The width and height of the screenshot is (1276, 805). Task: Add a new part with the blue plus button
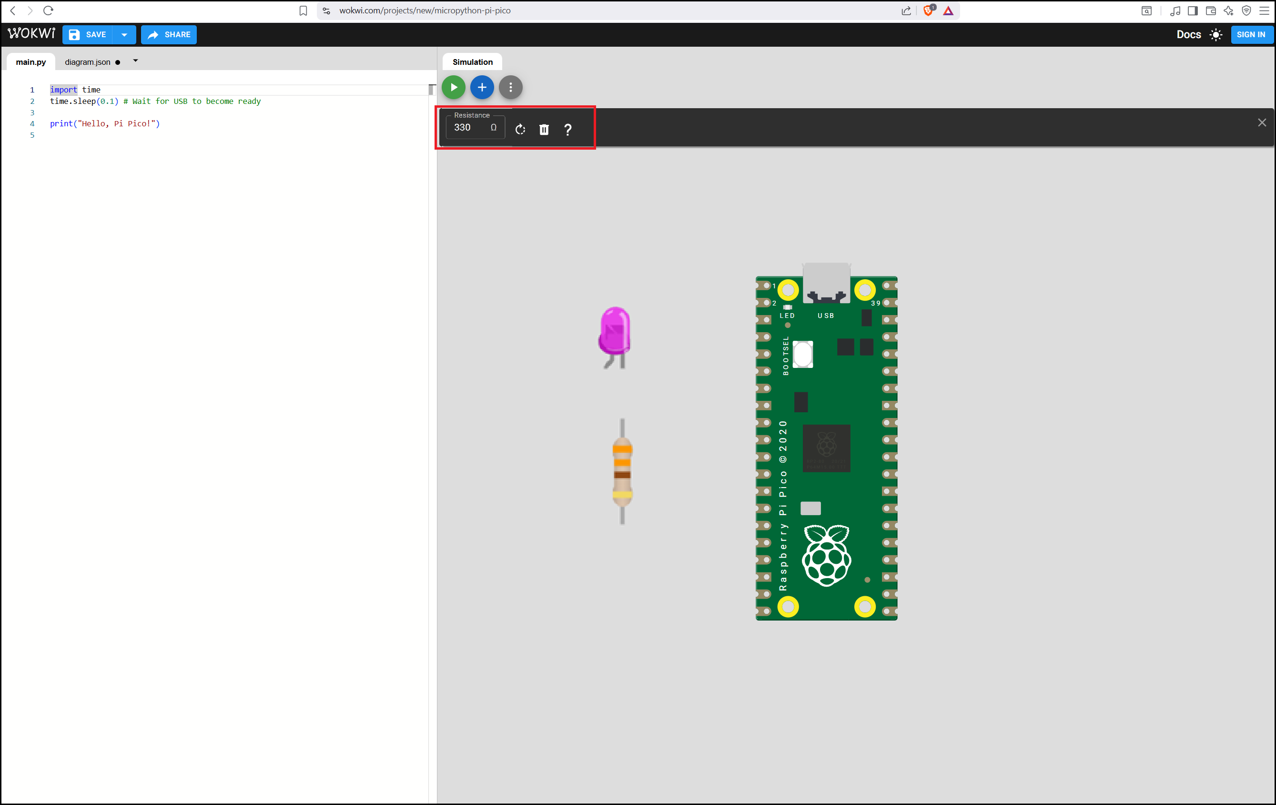click(x=482, y=87)
